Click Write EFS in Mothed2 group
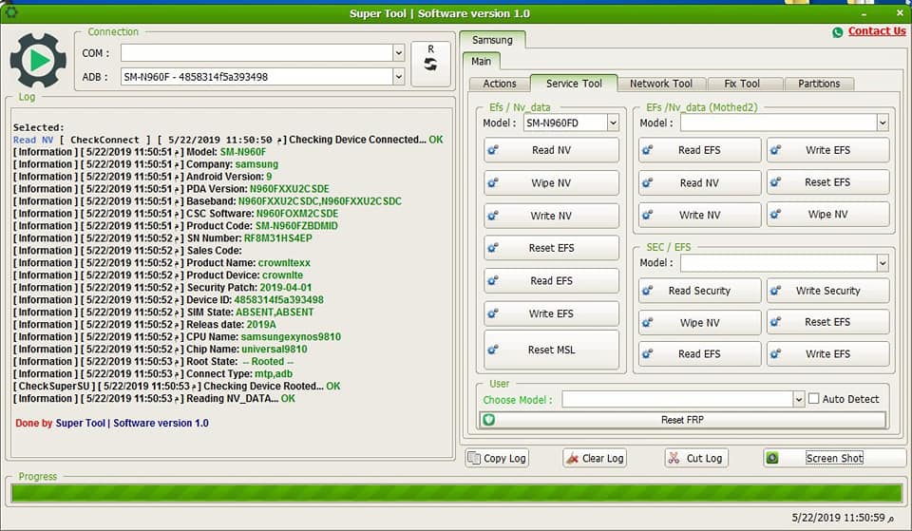The width and height of the screenshot is (912, 531). 827,150
